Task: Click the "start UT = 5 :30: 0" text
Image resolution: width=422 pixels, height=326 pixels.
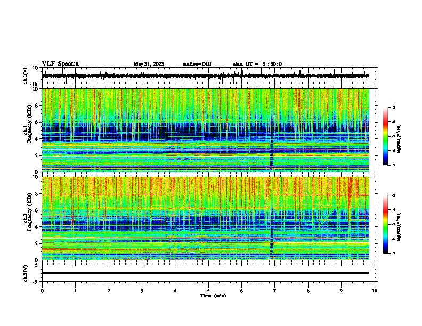Action: tap(257, 64)
